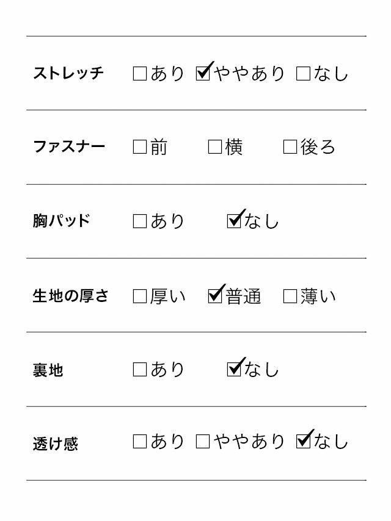Check the ストレッチ なし checkbox
The image size is (391, 521).
pyautogui.click(x=303, y=74)
